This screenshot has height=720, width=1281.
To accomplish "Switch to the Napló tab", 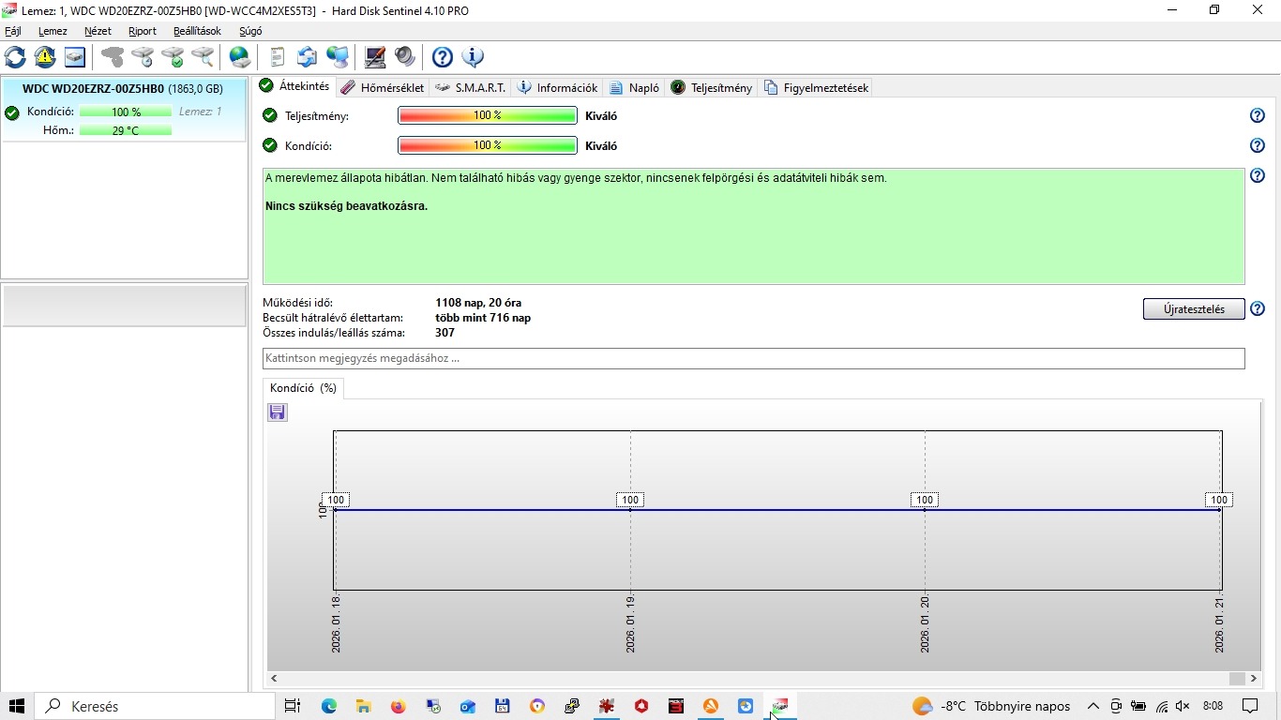I will click(634, 87).
